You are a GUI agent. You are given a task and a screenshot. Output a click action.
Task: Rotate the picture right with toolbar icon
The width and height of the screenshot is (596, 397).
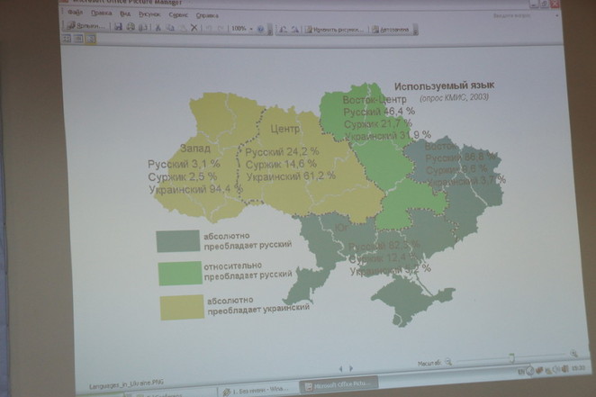coord(294,29)
